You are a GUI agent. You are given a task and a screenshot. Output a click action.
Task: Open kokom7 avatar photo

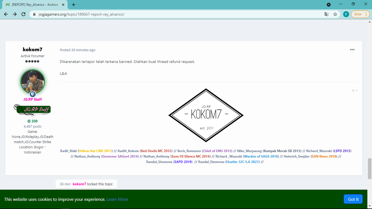[33, 82]
